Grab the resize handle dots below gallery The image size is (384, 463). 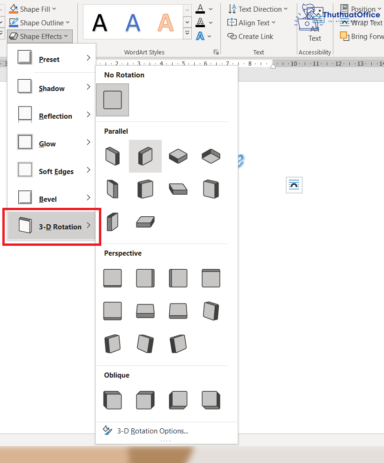[x=166, y=441]
